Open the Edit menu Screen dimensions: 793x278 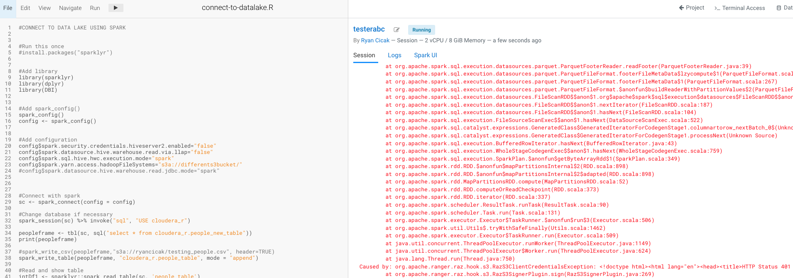pyautogui.click(x=25, y=8)
